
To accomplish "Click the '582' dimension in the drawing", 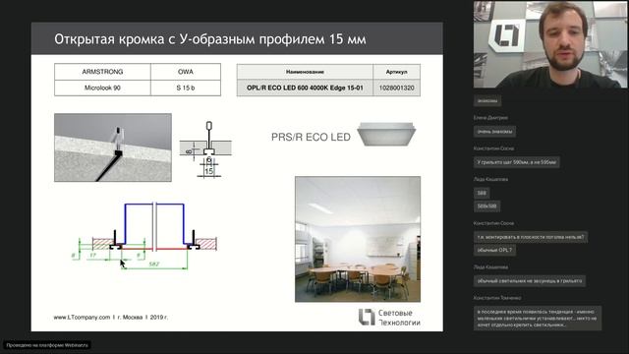I will [x=154, y=265].
